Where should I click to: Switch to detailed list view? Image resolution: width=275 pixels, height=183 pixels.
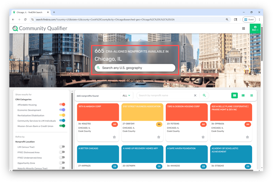pos(243,96)
